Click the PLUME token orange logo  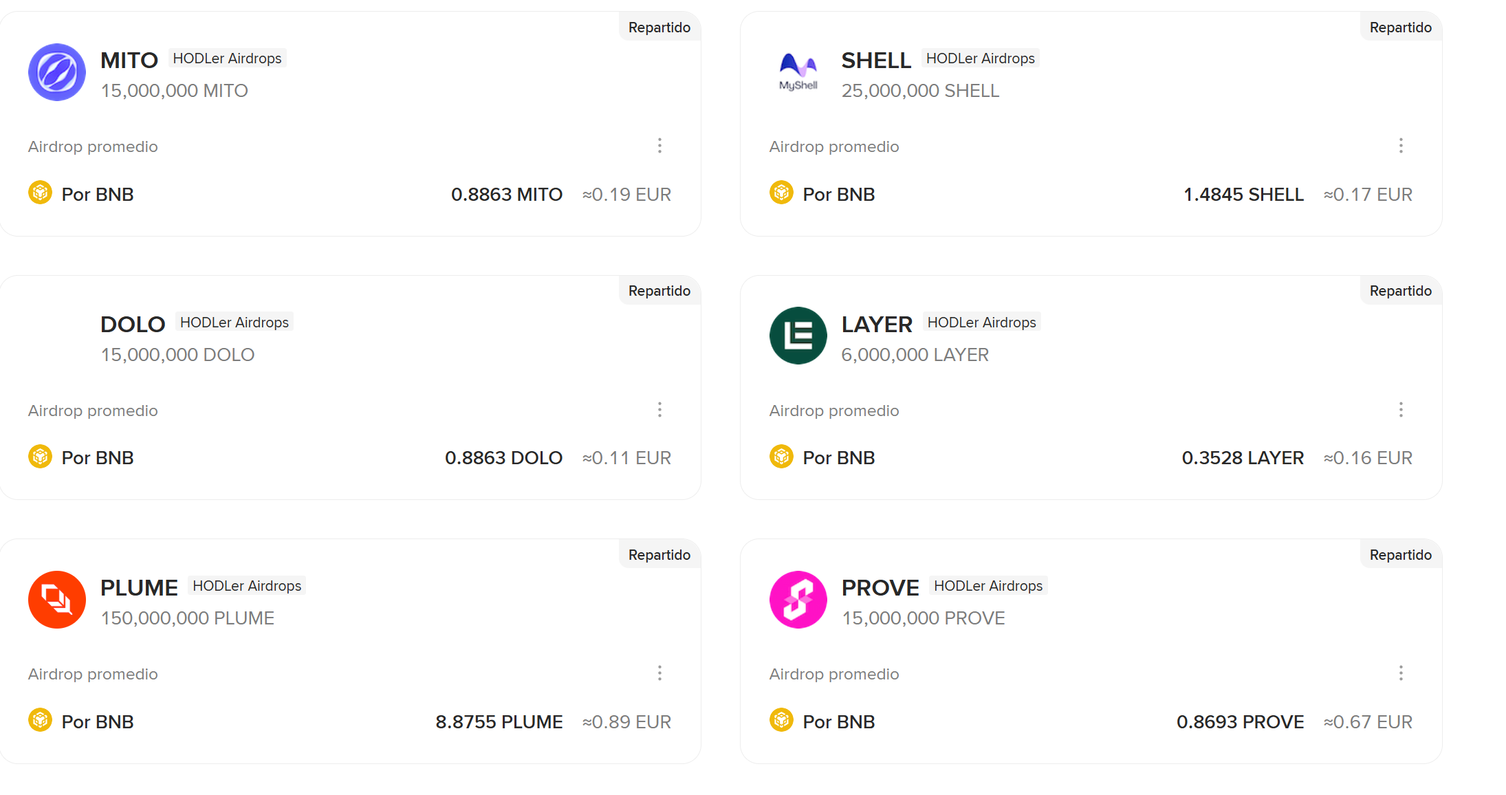pyautogui.click(x=57, y=600)
